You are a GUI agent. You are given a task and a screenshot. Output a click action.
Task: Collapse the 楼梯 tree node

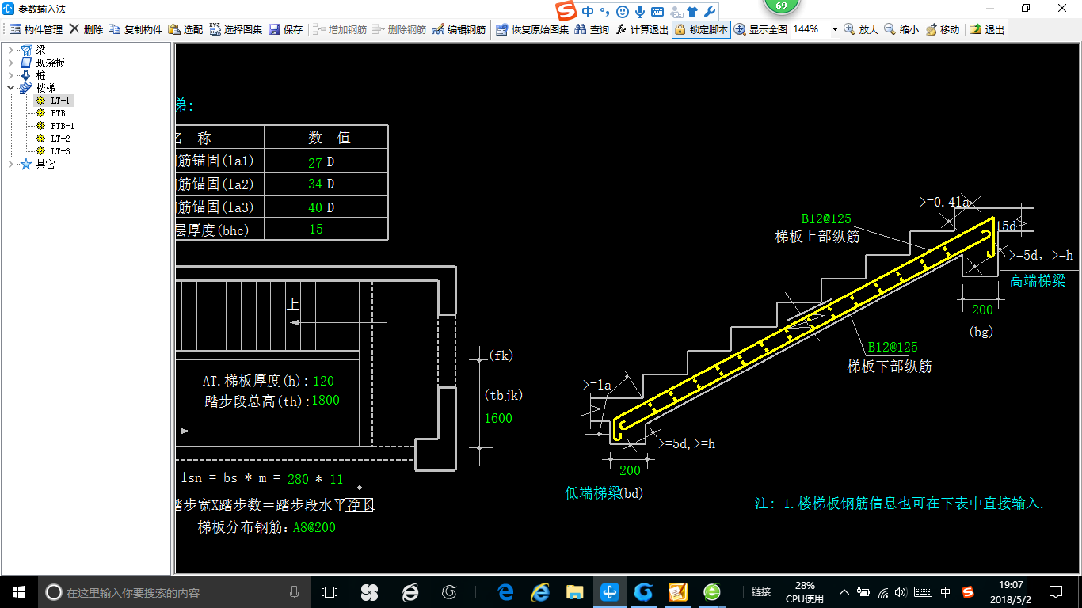click(x=11, y=88)
